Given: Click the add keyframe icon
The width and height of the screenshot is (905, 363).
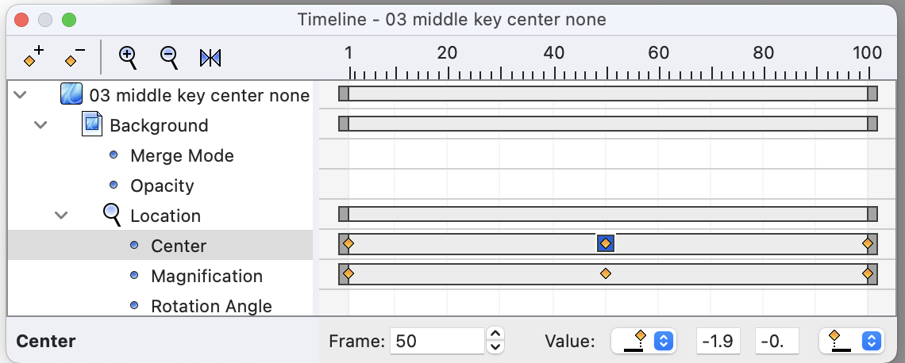Looking at the screenshot, I should (33, 58).
